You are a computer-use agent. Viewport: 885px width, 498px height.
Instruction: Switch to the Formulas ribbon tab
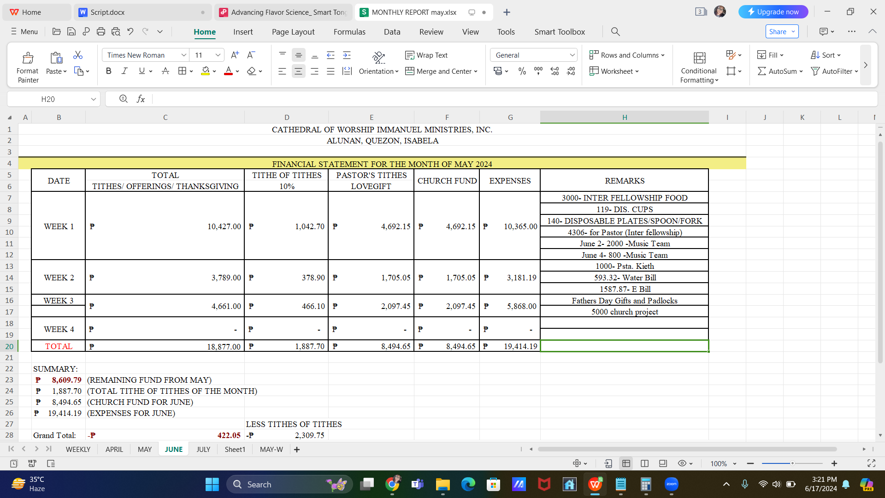[349, 31]
